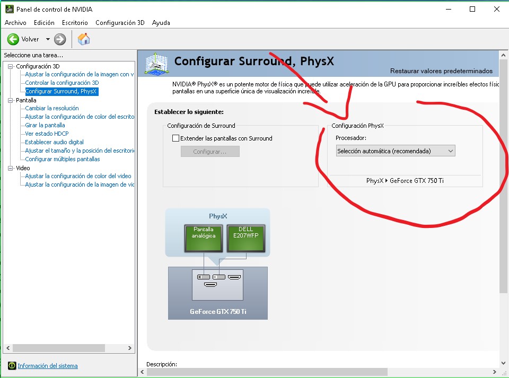The height and width of the screenshot is (378, 509).
Task: Select the Pantalla analógica display icon
Action: 204,238
